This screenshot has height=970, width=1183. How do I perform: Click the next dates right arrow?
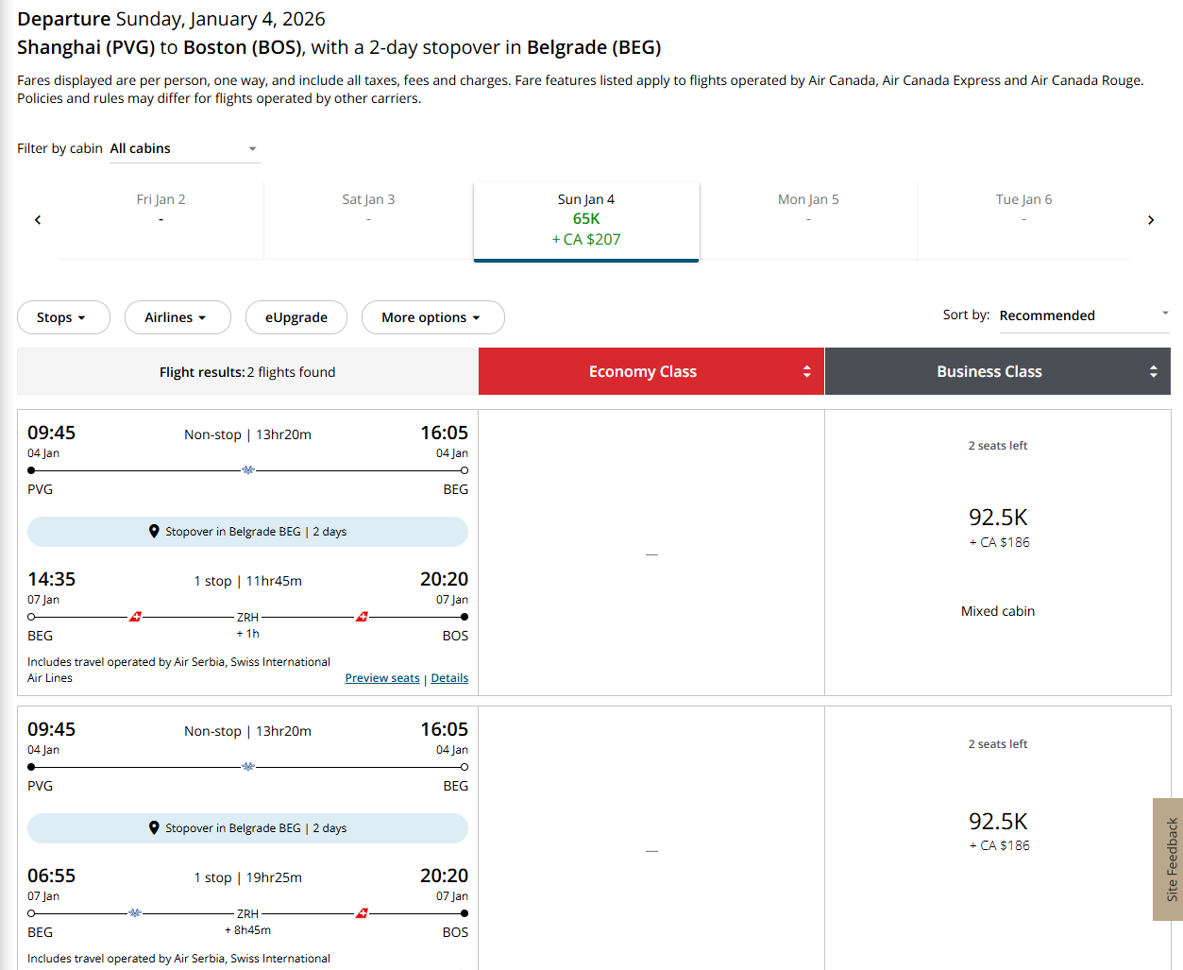[x=1150, y=220]
